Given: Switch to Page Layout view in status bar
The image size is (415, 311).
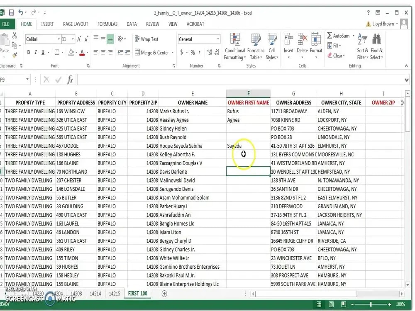Looking at the screenshot, I should 331,304.
